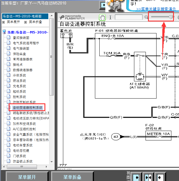The width and height of the screenshot is (179, 181).
Task: Click the document icon beside 充电系统
Action: tap(8, 86)
